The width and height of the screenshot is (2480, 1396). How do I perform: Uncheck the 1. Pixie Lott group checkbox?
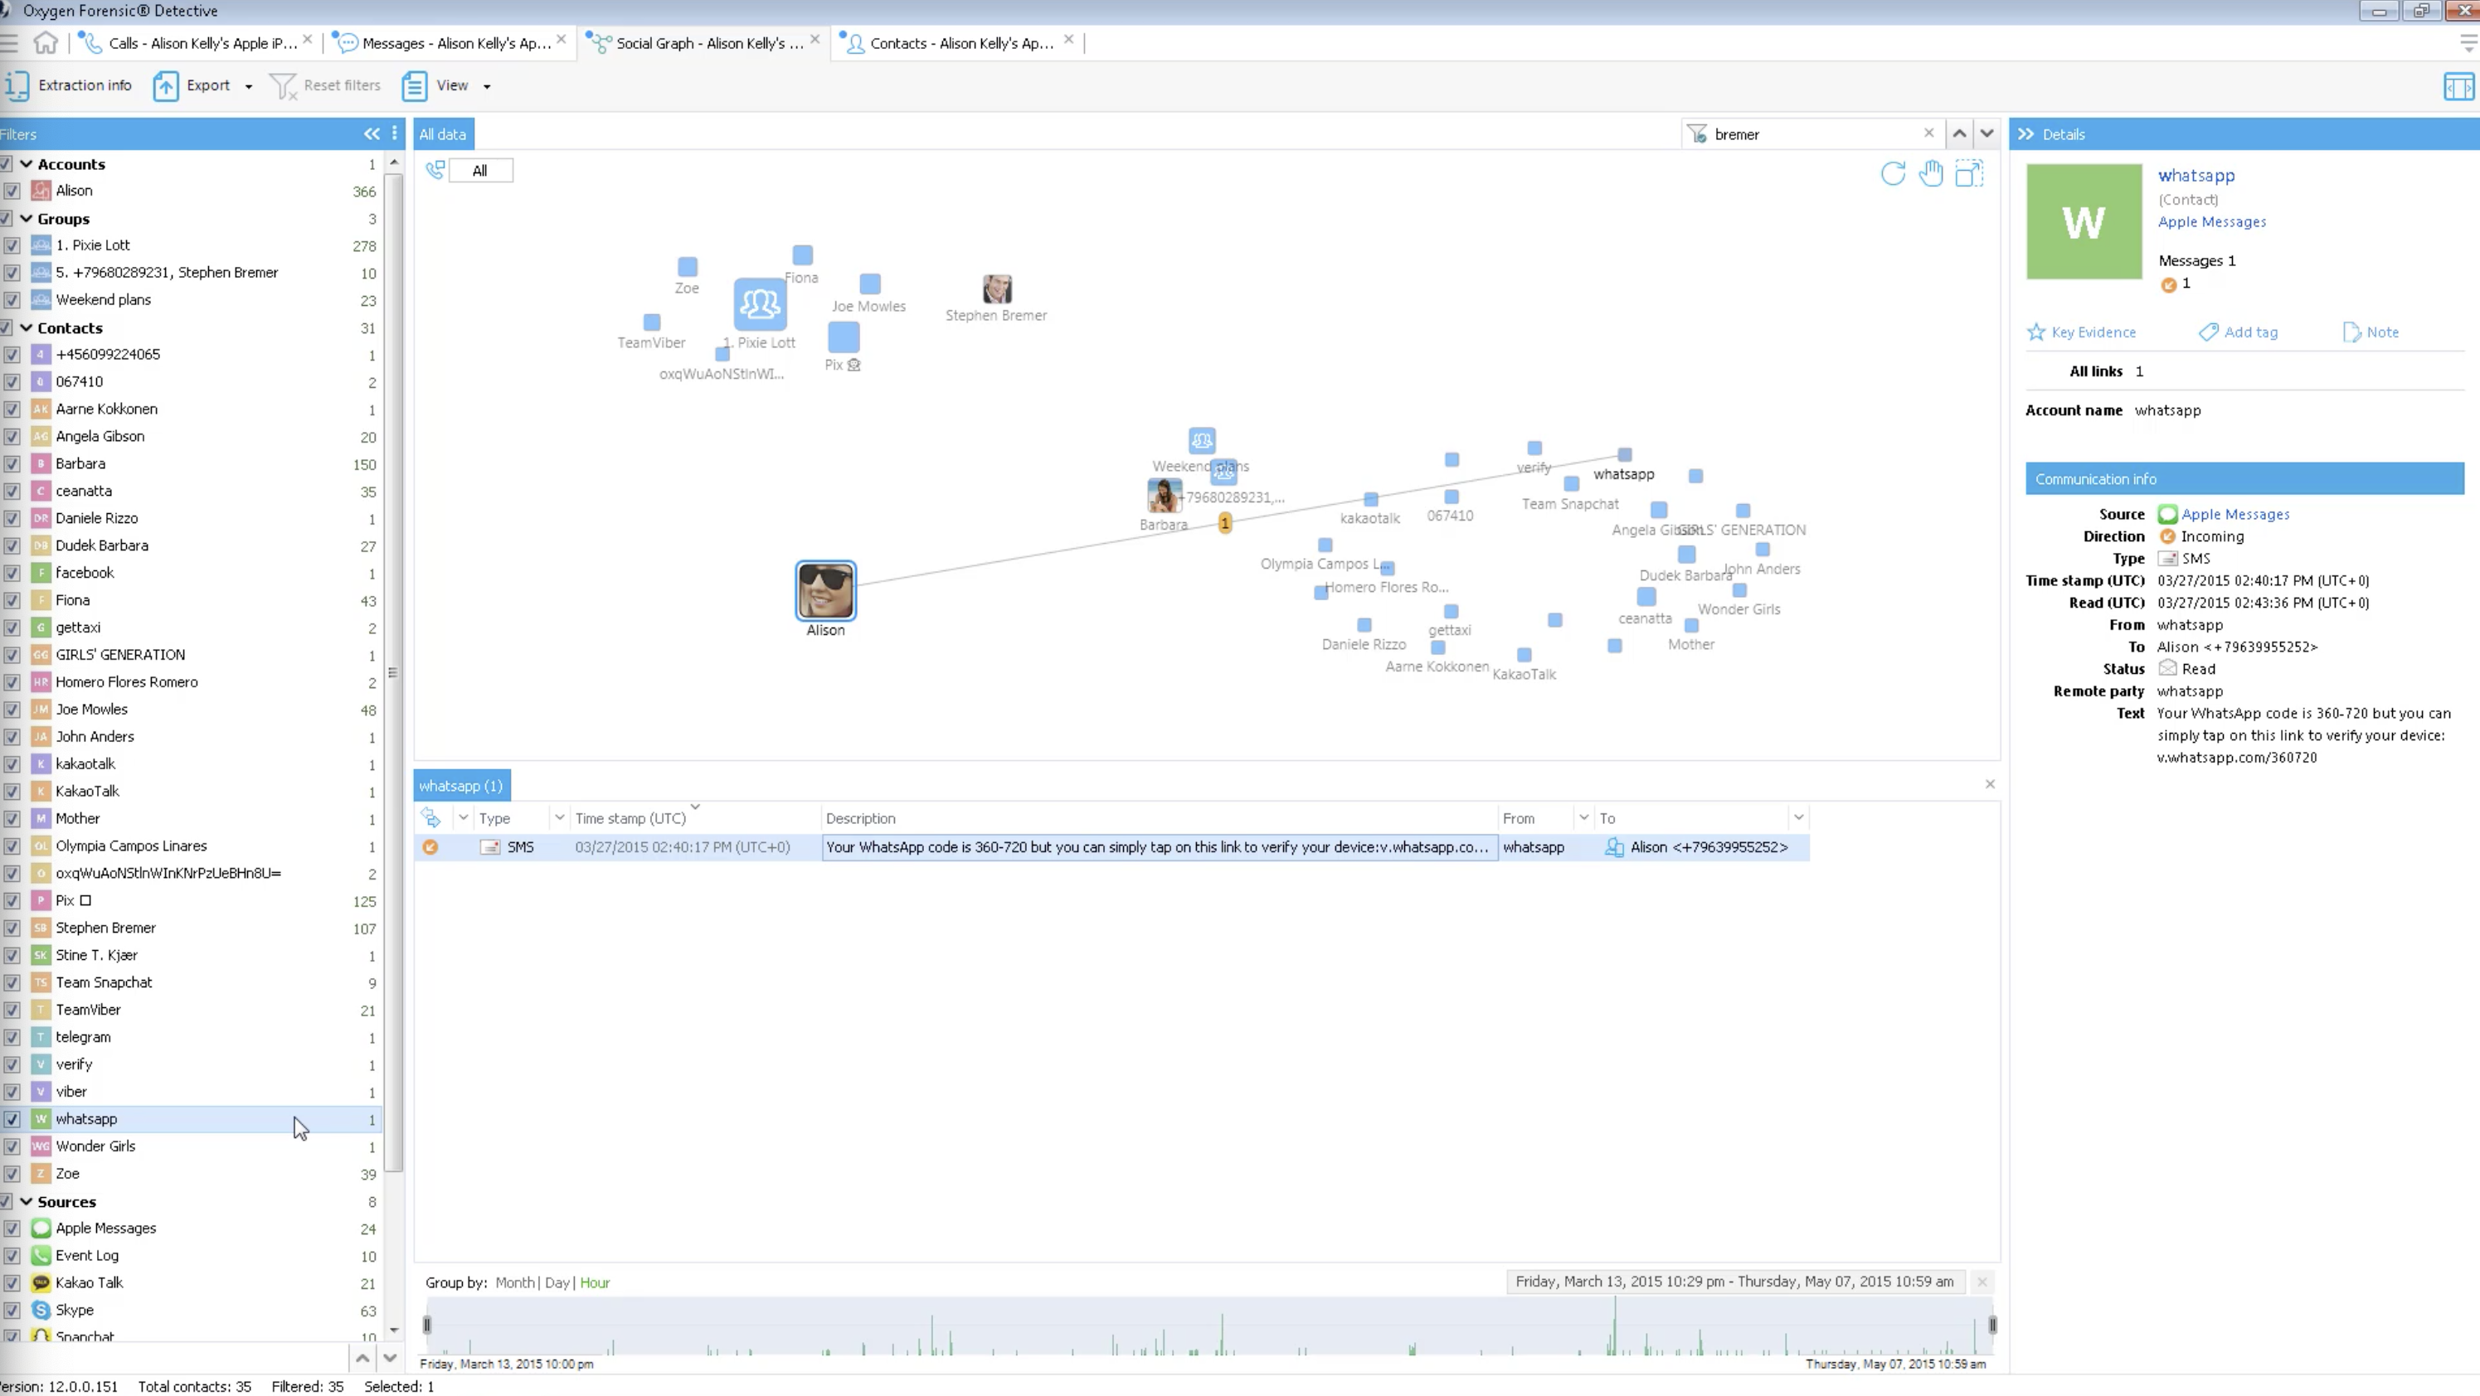pyautogui.click(x=12, y=245)
